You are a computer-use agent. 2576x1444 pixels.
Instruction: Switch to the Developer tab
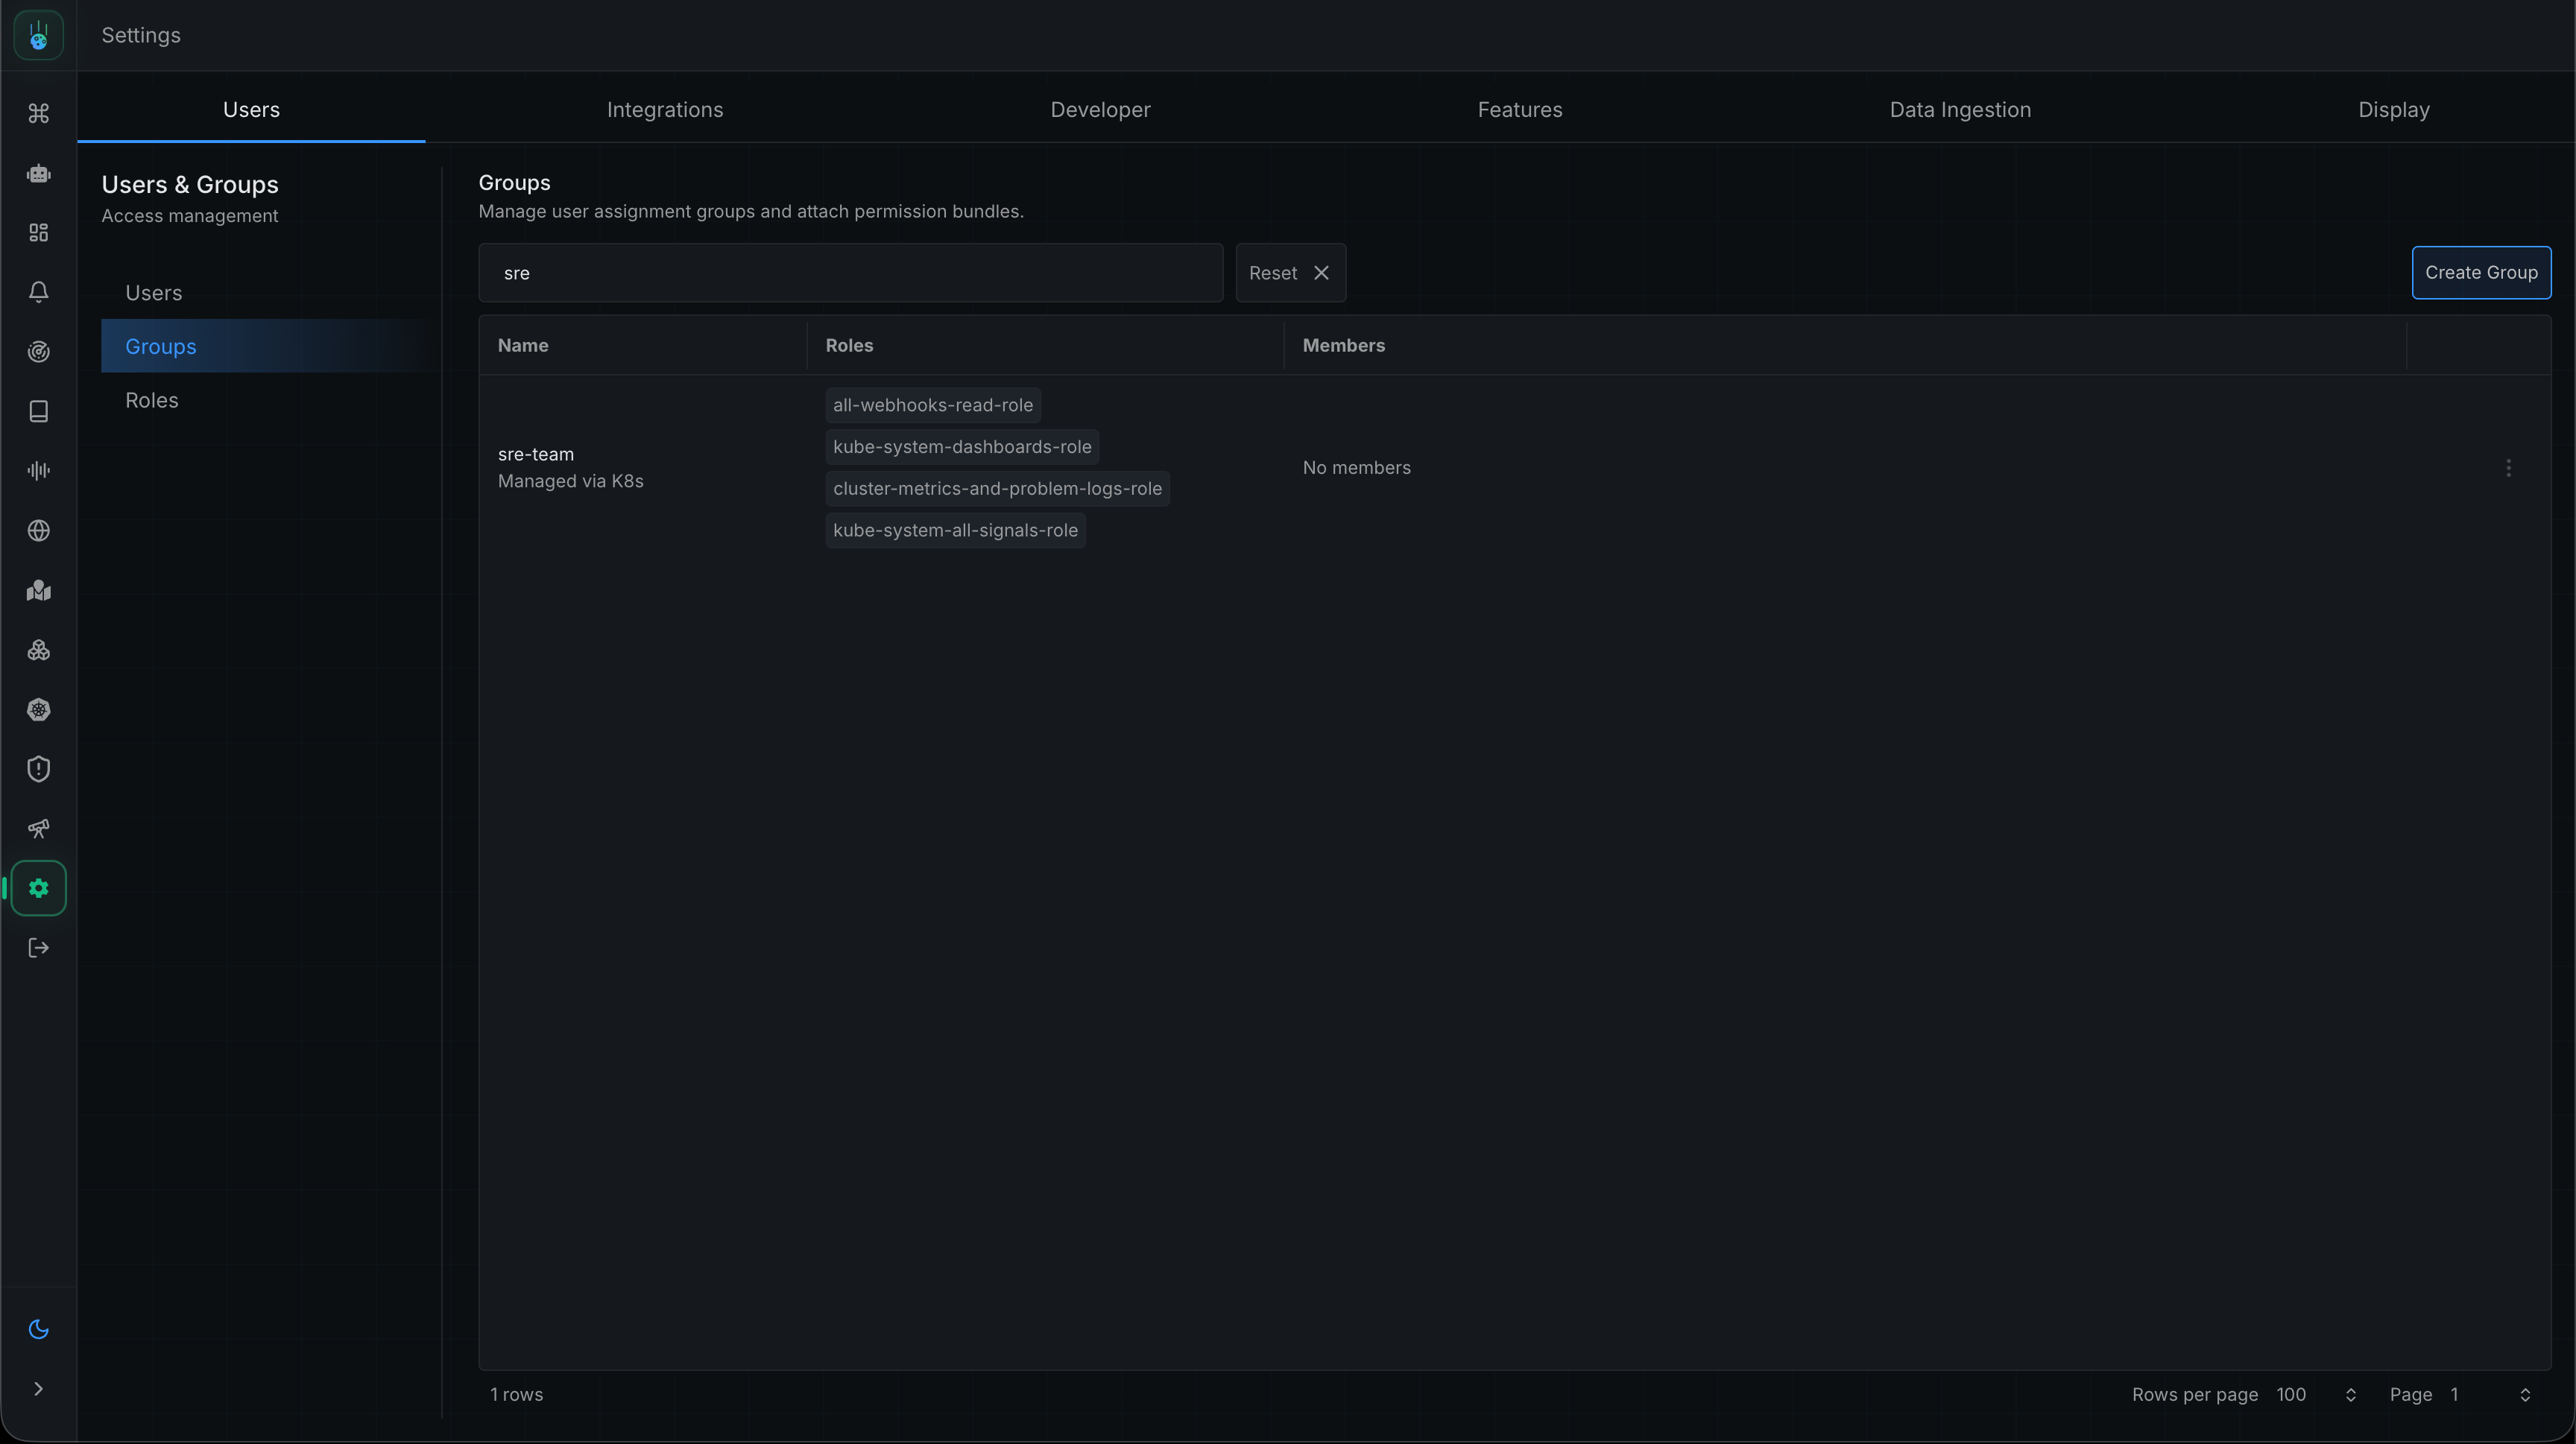[1100, 109]
